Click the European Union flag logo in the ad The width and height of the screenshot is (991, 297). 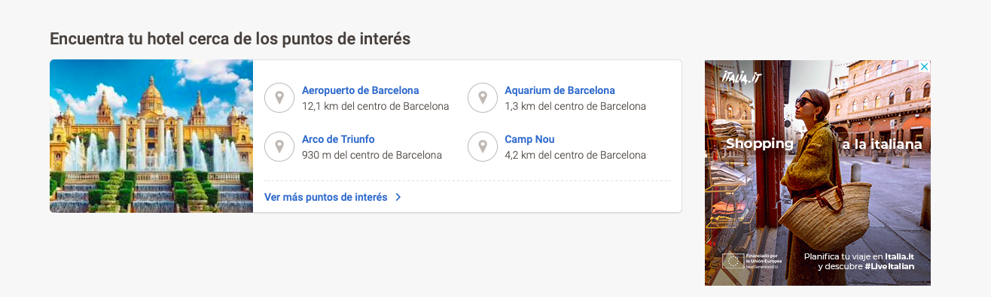click(733, 261)
